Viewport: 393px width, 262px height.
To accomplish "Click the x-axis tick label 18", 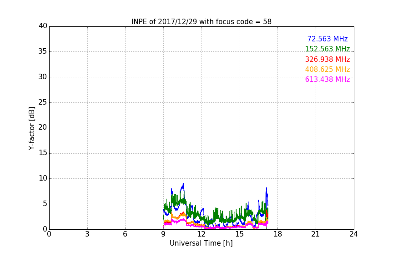I will [x=278, y=234].
